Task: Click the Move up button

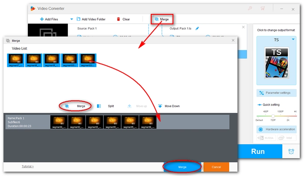Action: click(137, 106)
